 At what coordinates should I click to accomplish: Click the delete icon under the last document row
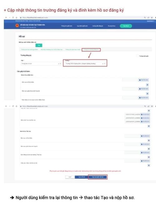coord(149,165)
